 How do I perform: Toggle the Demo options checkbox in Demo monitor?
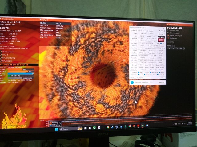[1, 52]
